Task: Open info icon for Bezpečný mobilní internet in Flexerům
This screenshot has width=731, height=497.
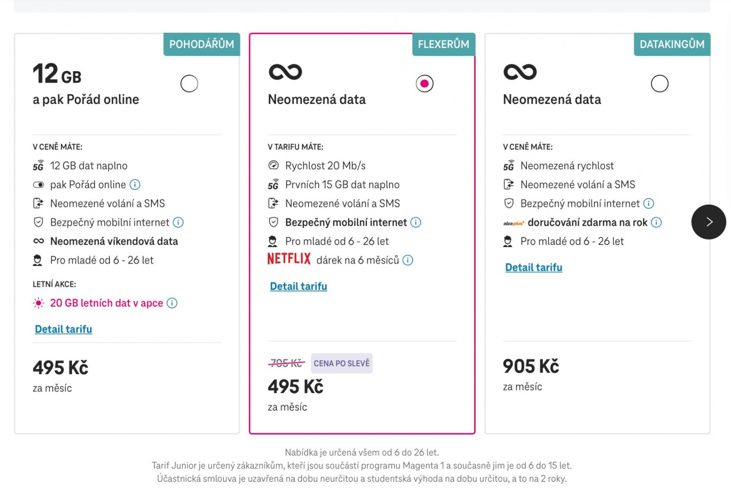Action: click(x=416, y=222)
